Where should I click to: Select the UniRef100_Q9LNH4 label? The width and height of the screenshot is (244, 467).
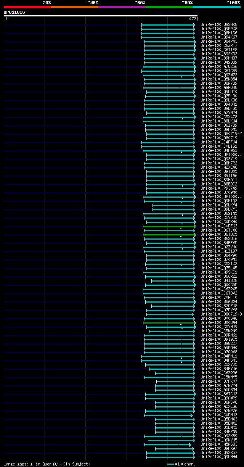coord(219,457)
